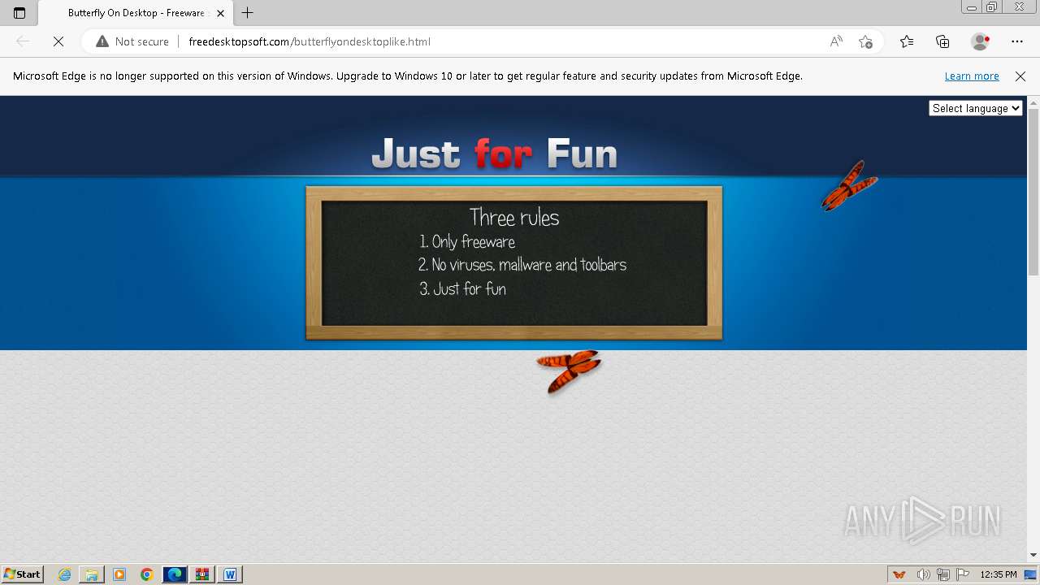Open Microsoft Word from taskbar
Image resolution: width=1040 pixels, height=585 pixels.
[x=230, y=574]
